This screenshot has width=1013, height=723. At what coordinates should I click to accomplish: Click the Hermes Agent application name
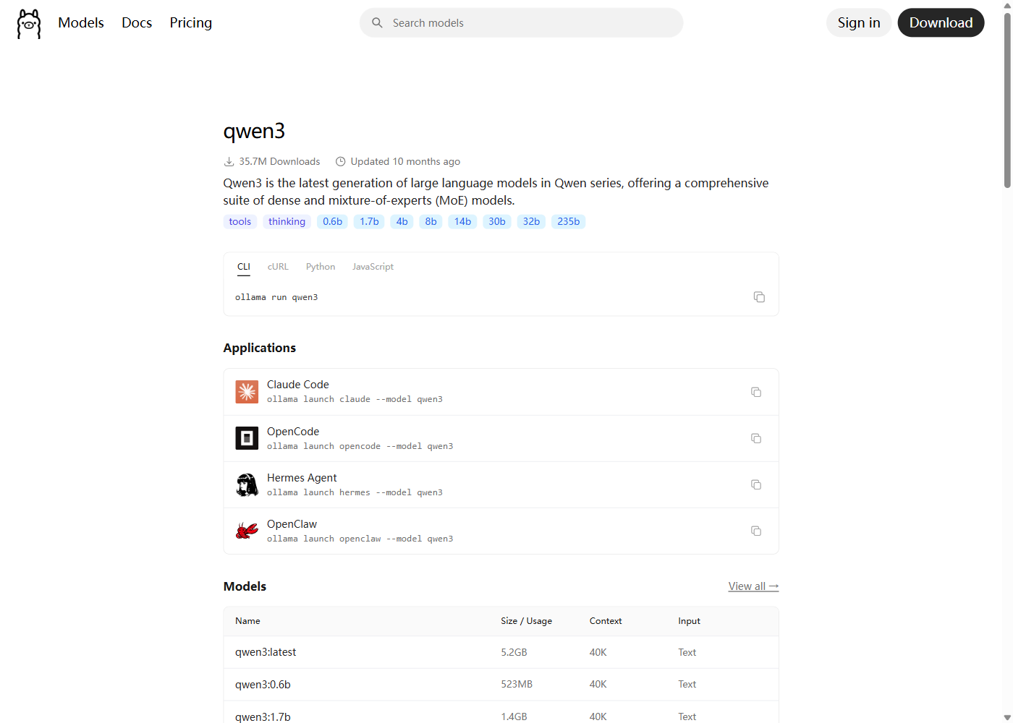click(302, 478)
